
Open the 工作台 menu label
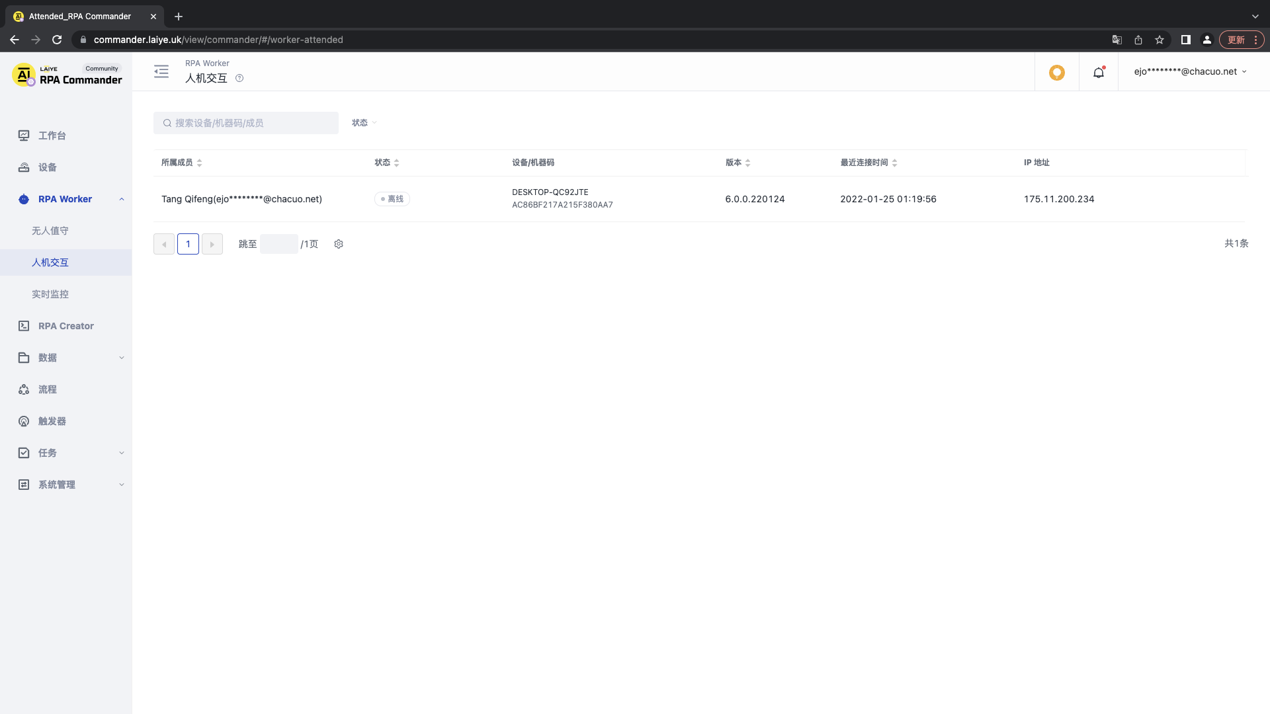tap(52, 136)
